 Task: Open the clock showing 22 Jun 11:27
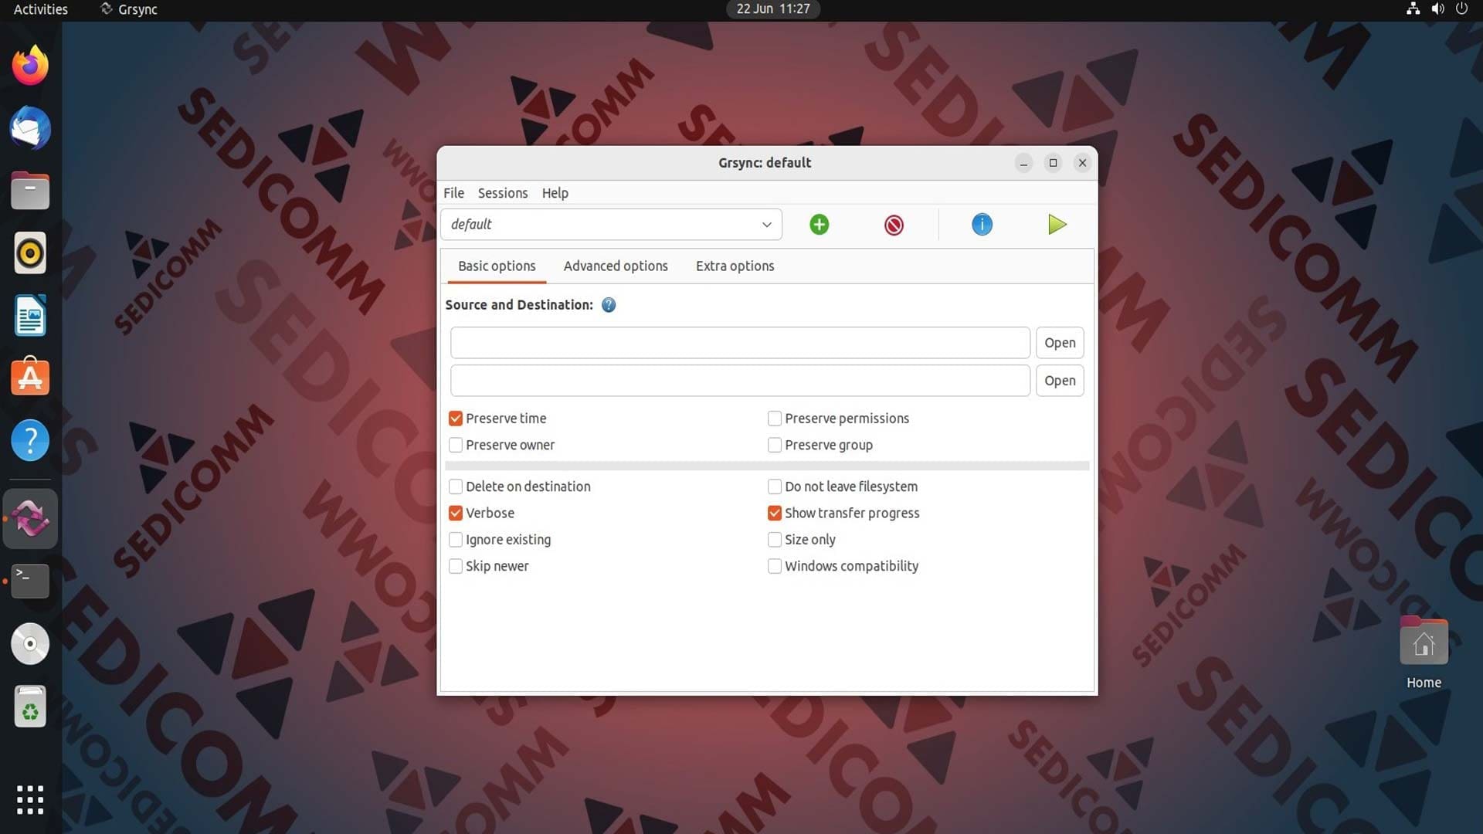(x=772, y=9)
